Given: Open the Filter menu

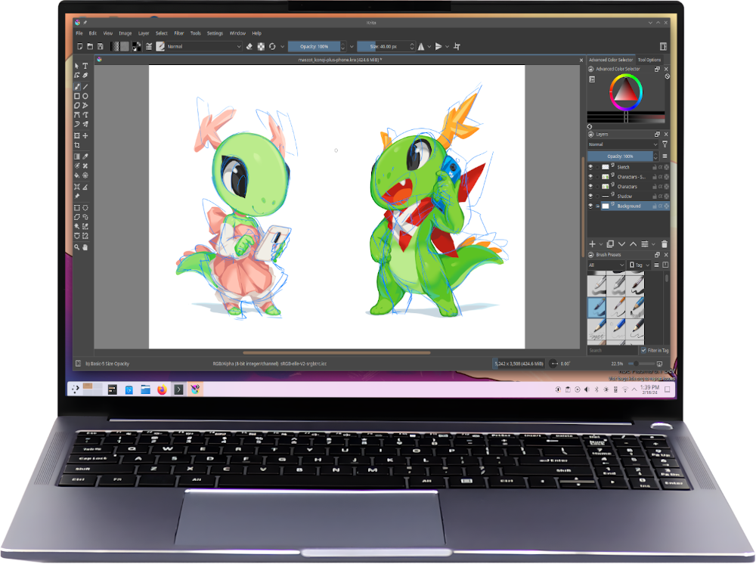Looking at the screenshot, I should (x=179, y=33).
